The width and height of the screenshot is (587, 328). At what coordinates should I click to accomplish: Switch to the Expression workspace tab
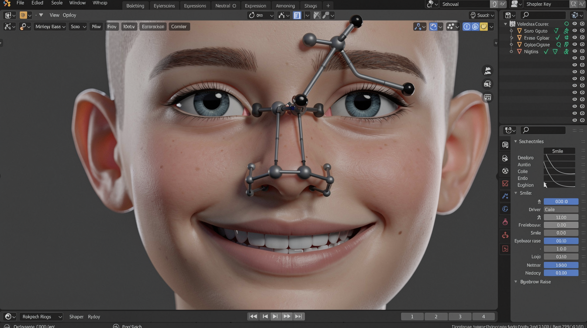point(256,6)
